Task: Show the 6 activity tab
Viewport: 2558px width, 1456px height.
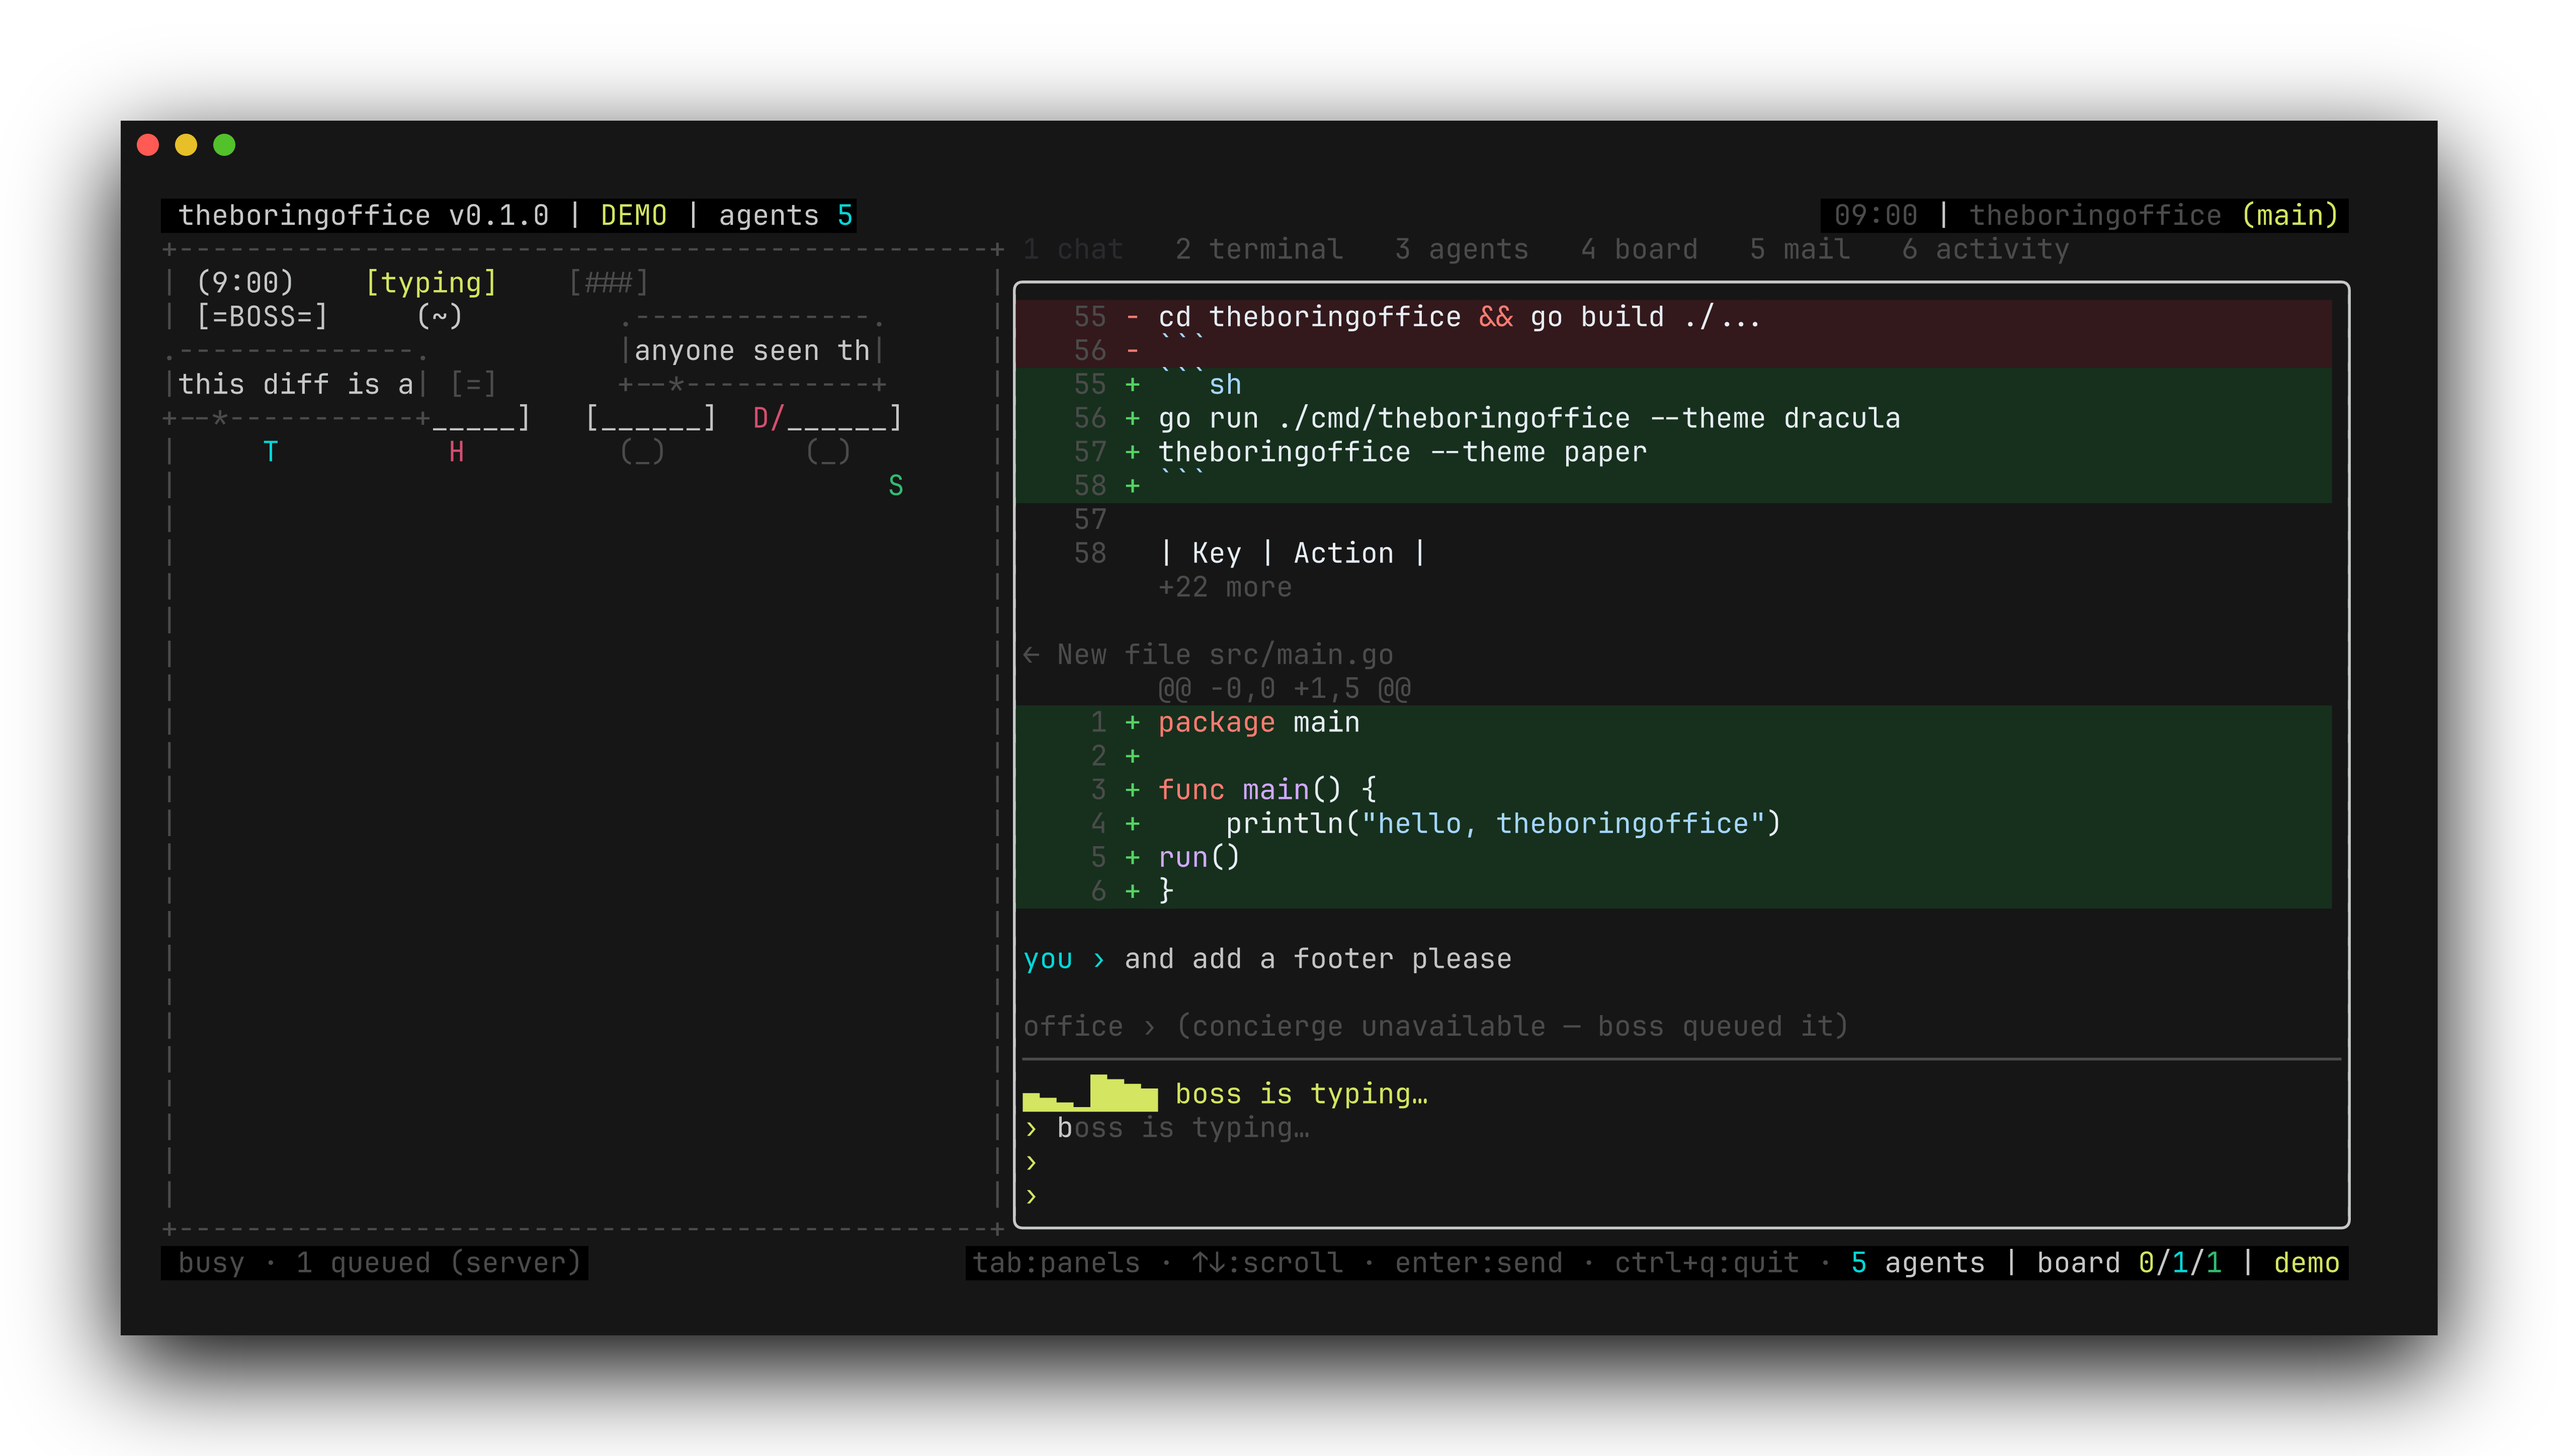Action: click(1986, 249)
